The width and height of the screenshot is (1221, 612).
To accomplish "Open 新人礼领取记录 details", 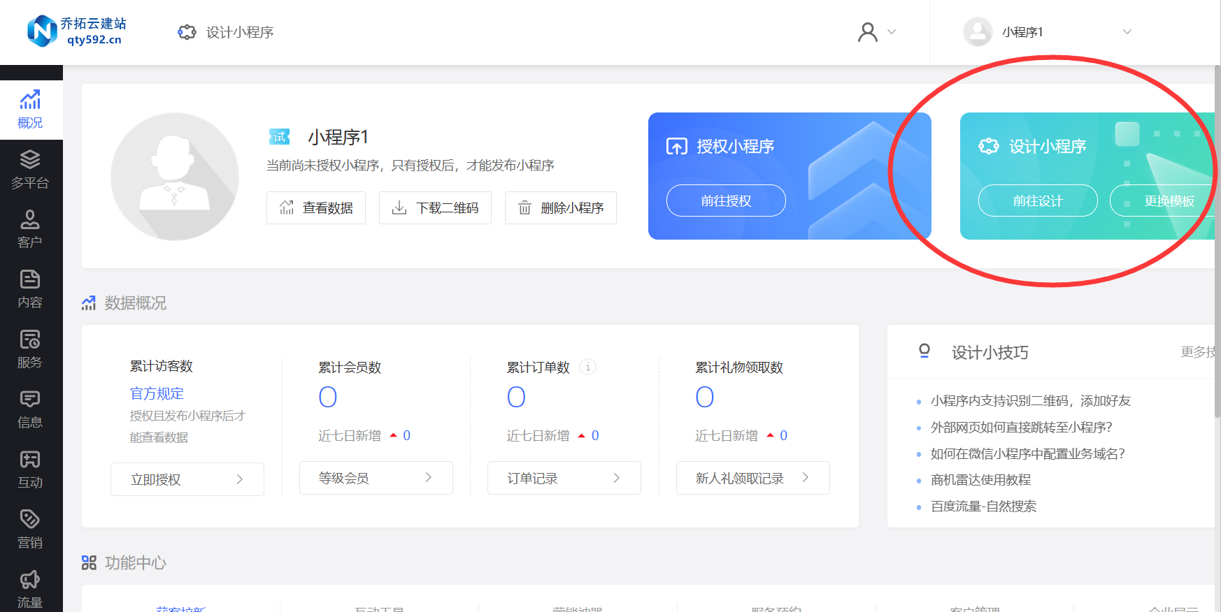I will (753, 478).
